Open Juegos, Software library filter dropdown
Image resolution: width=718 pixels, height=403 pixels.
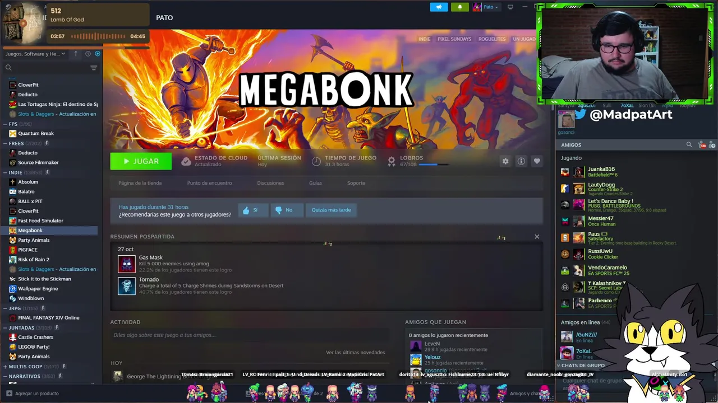(35, 54)
